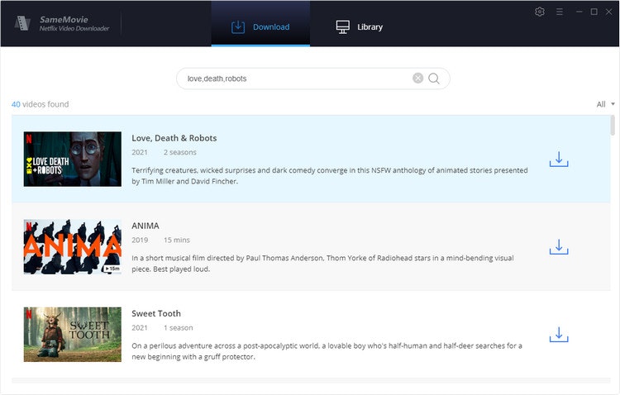
Task: Click '1 season' text
Action: pyautogui.click(x=179, y=328)
